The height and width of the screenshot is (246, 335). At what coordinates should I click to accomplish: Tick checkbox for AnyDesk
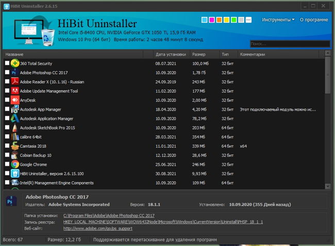click(7, 100)
